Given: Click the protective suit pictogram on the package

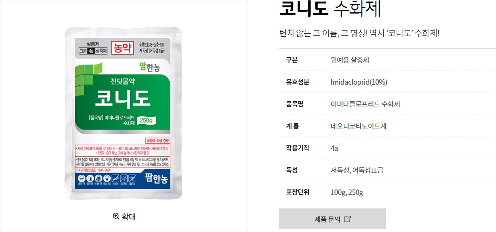Looking at the screenshot, I should [98, 178].
